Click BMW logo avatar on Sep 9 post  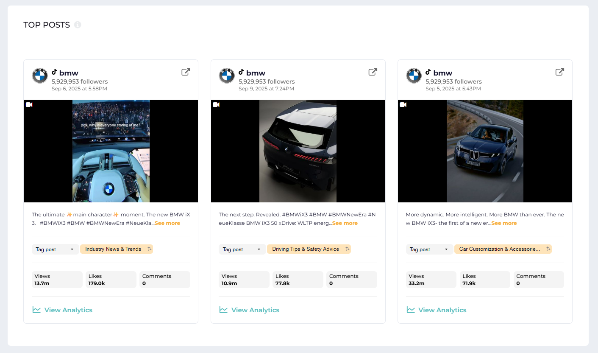point(227,76)
